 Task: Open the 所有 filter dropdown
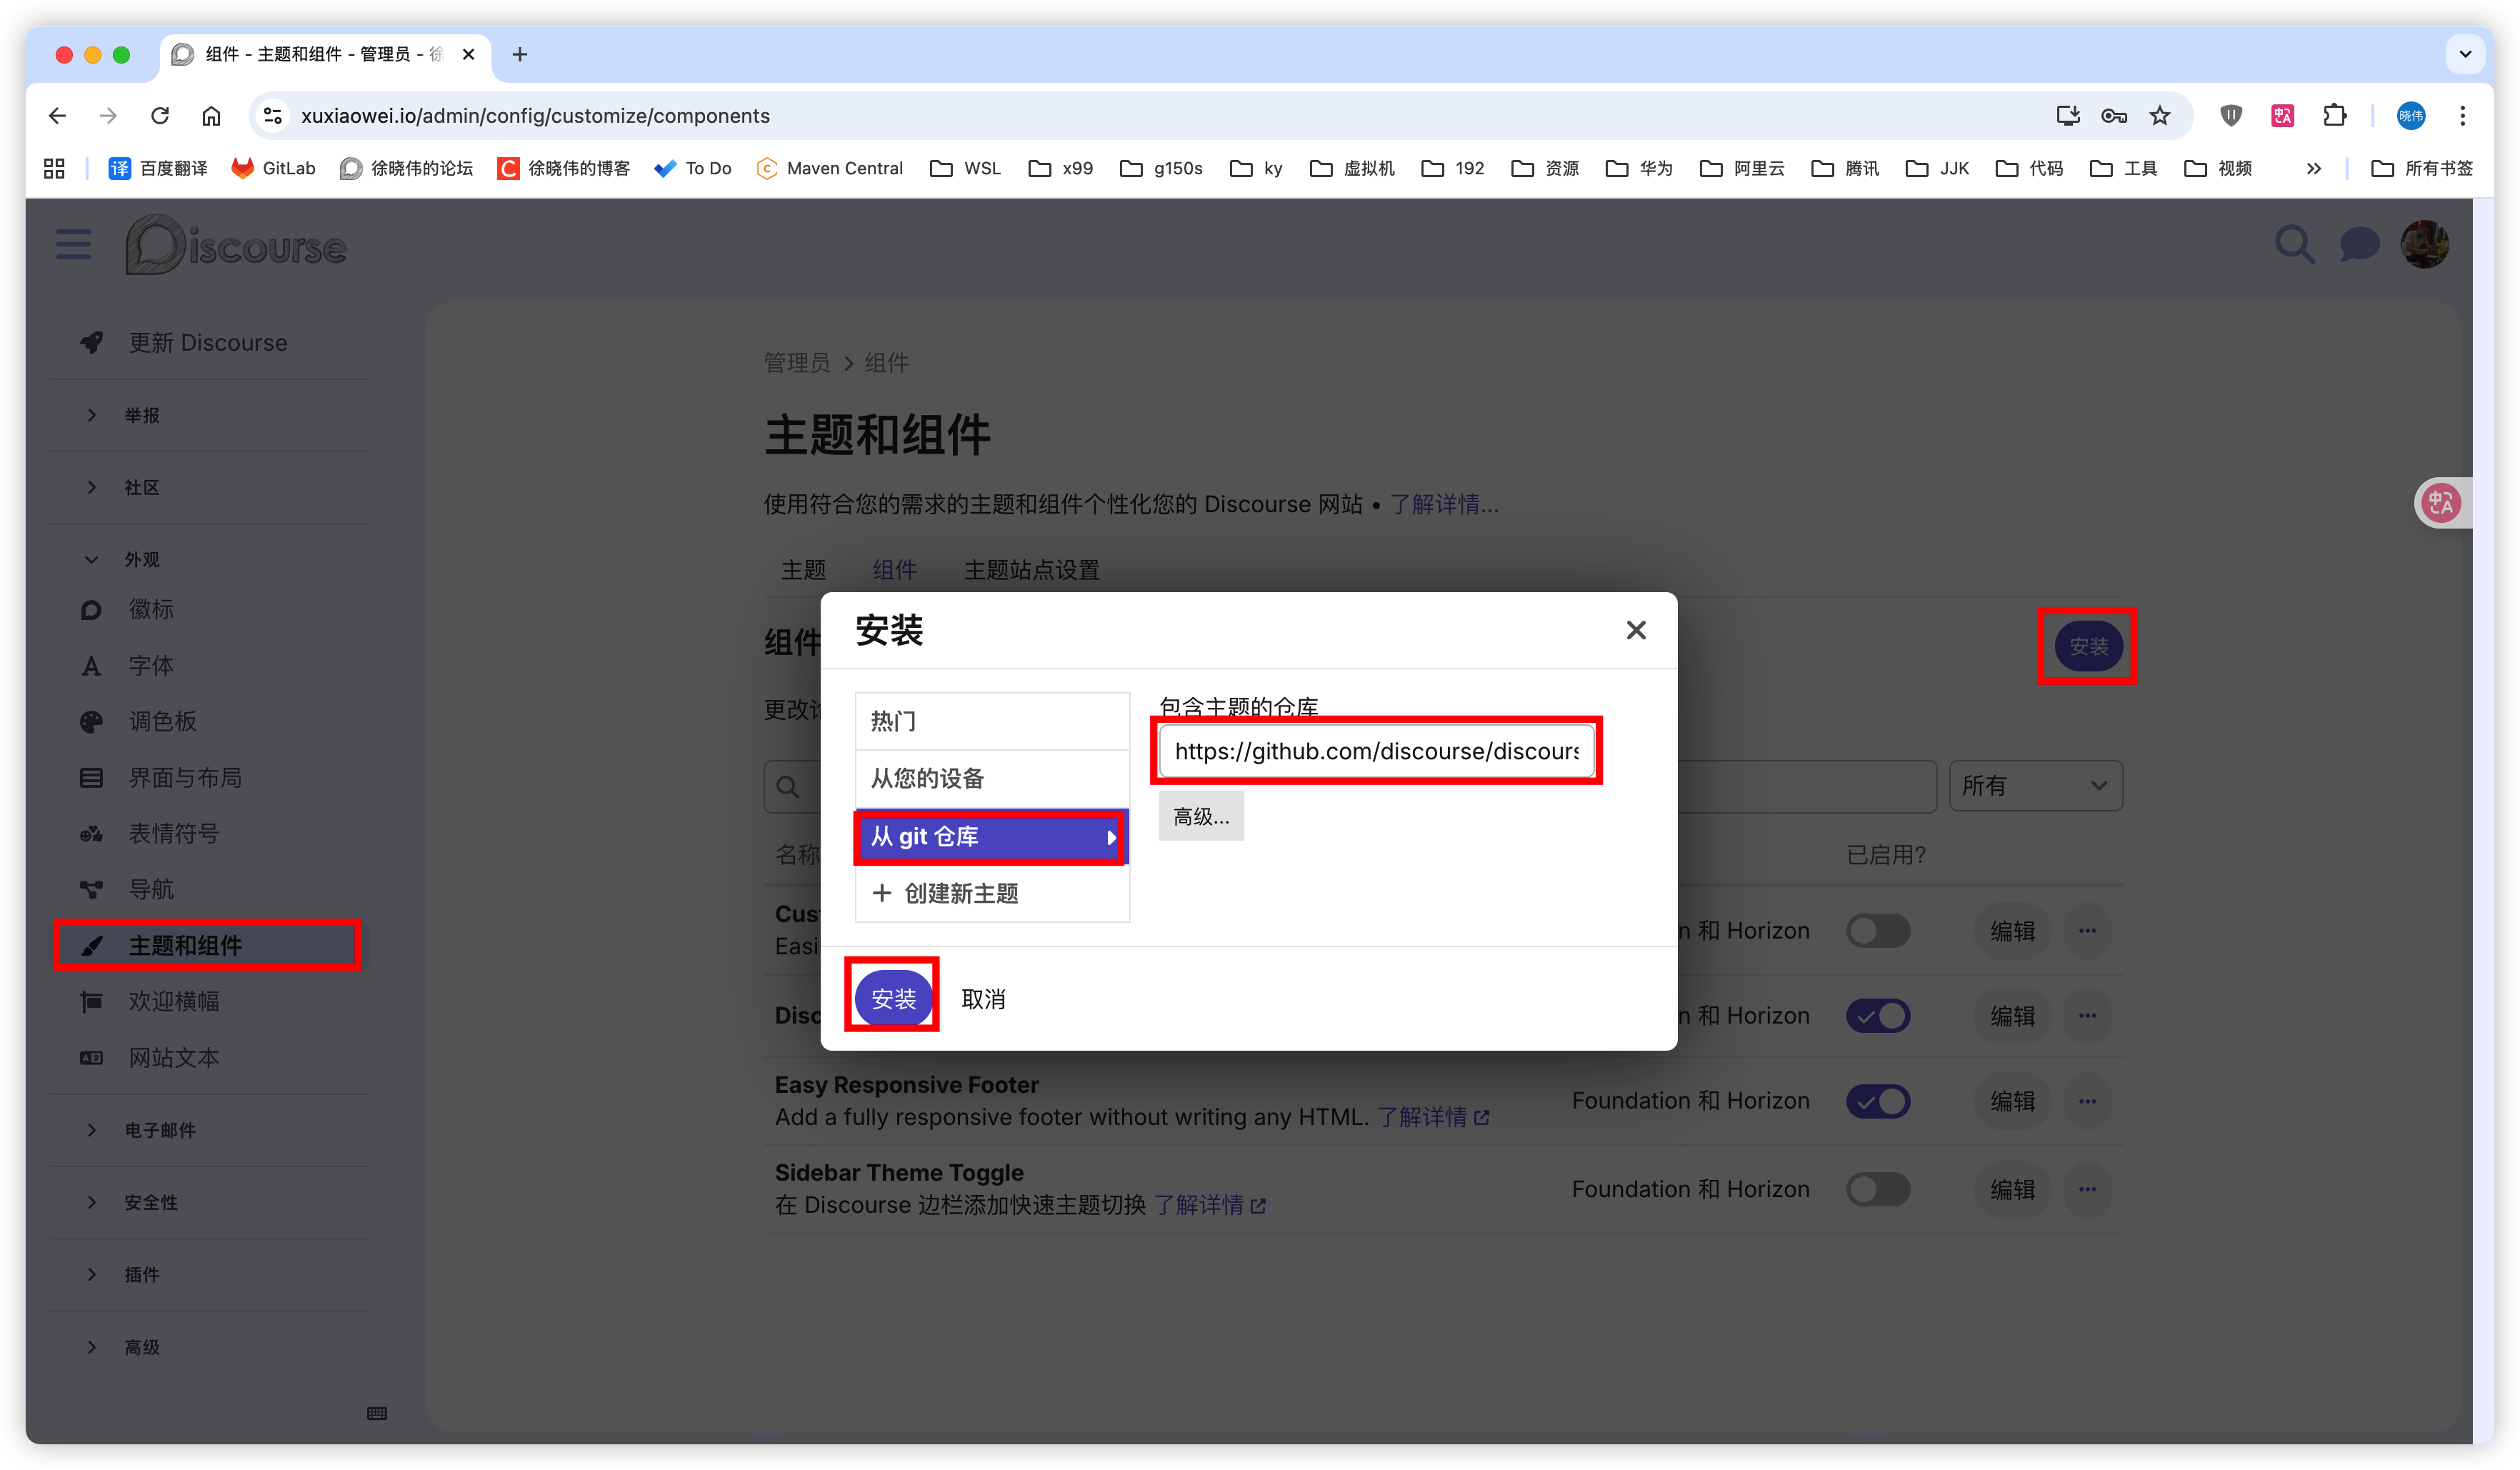(x=2034, y=786)
